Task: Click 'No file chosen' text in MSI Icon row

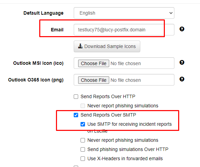Action: pos(126,63)
